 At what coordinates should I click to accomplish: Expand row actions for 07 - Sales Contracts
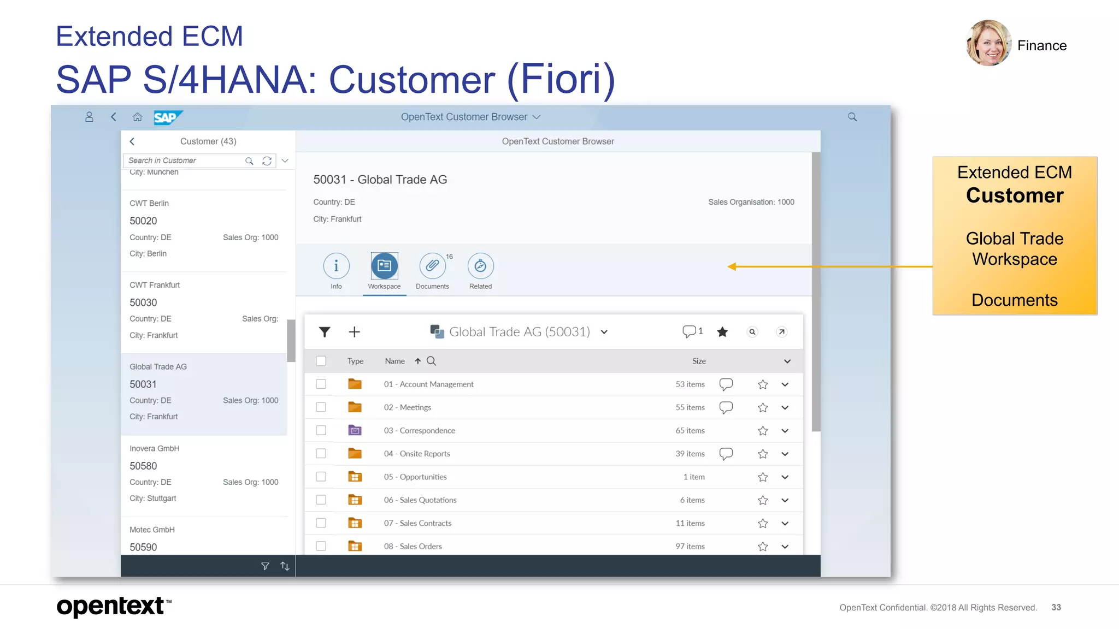pos(785,524)
